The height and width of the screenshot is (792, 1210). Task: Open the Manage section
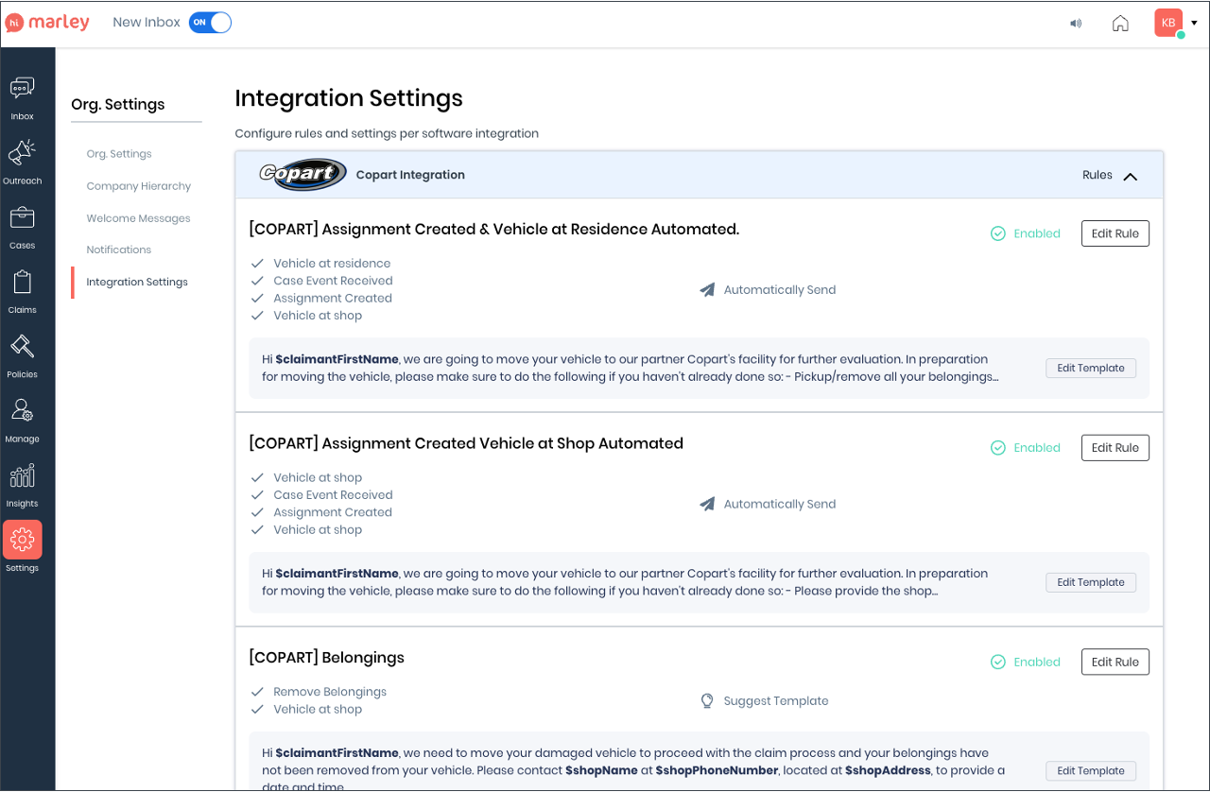point(22,416)
